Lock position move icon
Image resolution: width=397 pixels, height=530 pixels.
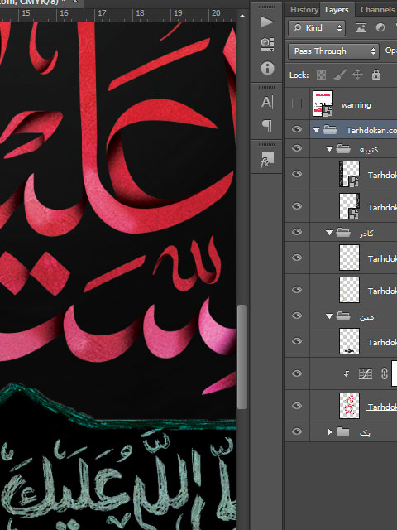pos(357,75)
